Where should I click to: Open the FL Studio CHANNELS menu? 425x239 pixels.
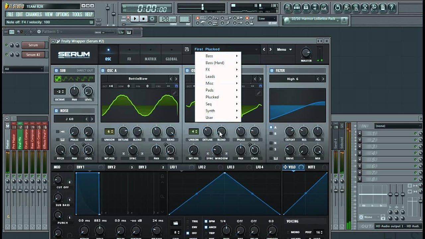pyautogui.click(x=34, y=14)
